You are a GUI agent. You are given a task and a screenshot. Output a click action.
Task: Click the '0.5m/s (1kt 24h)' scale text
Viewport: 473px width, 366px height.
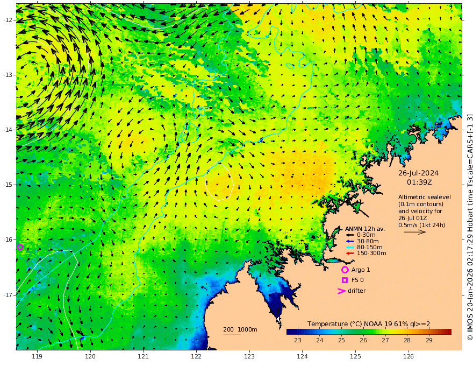point(421,225)
